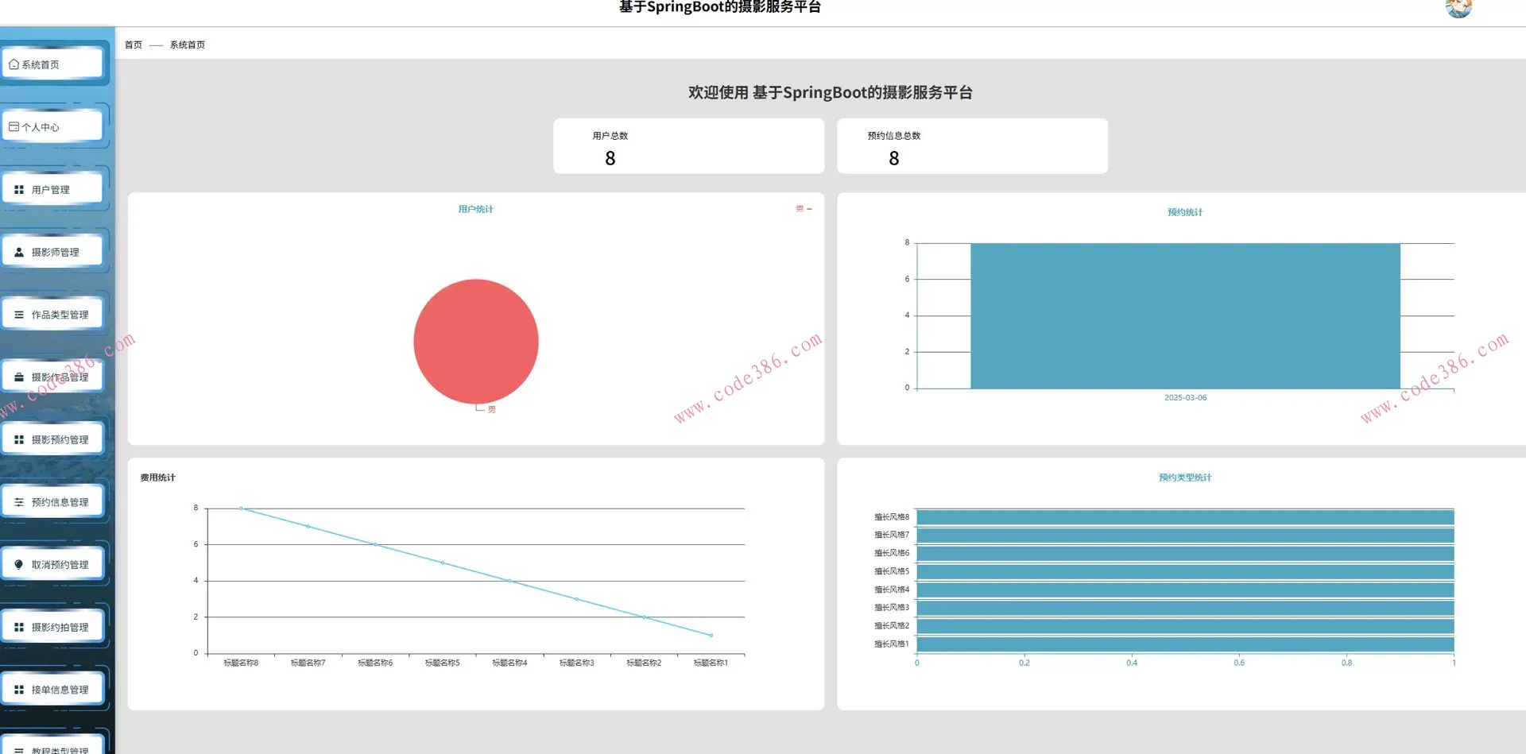Click the home icon beside 系统首页
The image size is (1526, 754).
click(x=14, y=64)
